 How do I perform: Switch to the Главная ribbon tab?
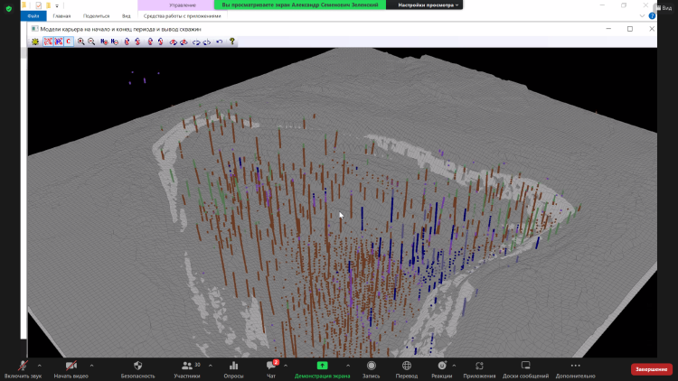point(61,16)
